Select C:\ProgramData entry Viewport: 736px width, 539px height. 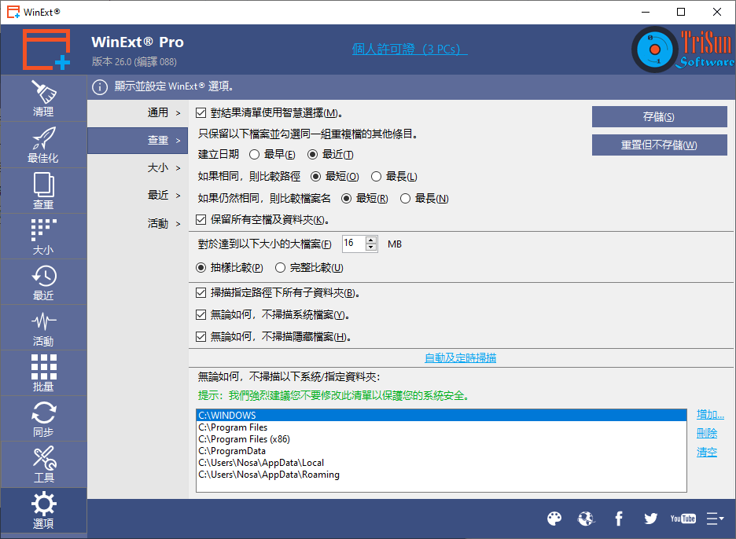click(x=441, y=451)
